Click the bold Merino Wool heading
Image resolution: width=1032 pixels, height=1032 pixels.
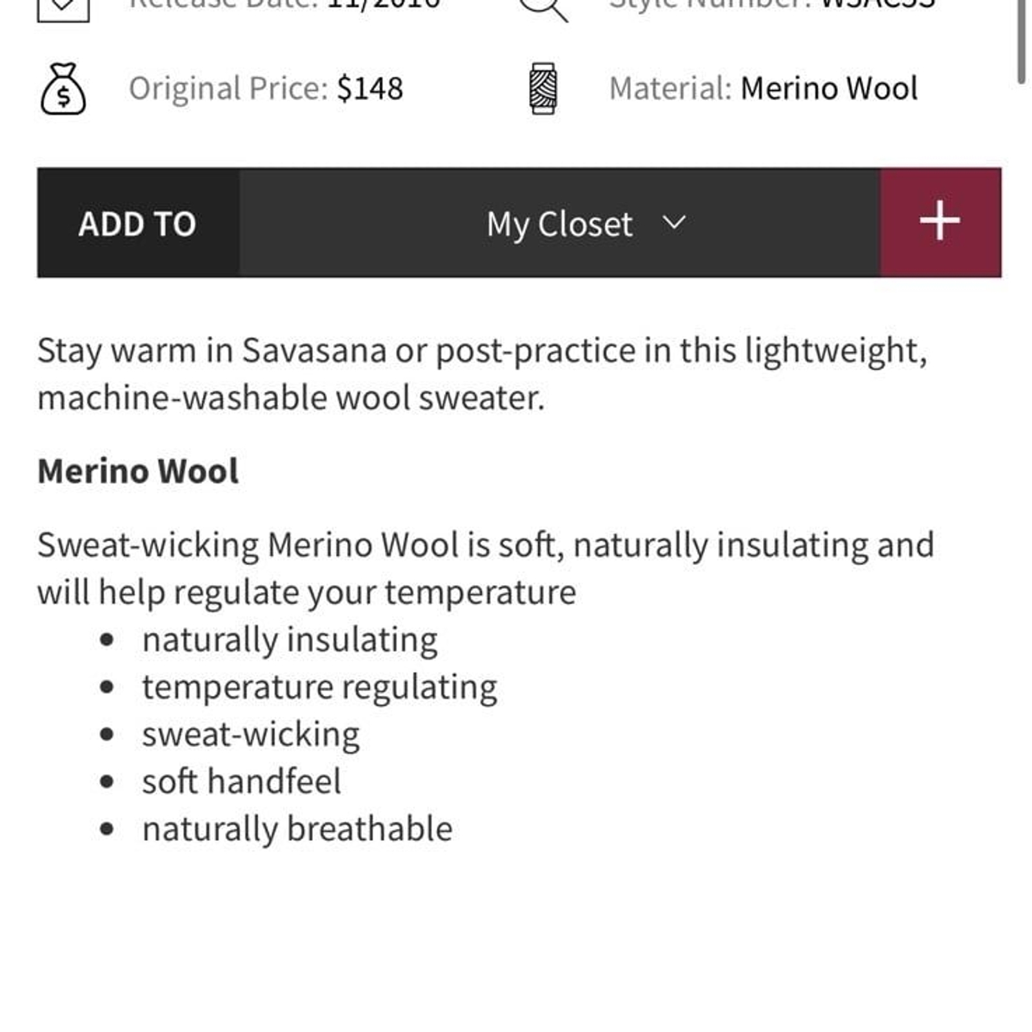tap(138, 471)
